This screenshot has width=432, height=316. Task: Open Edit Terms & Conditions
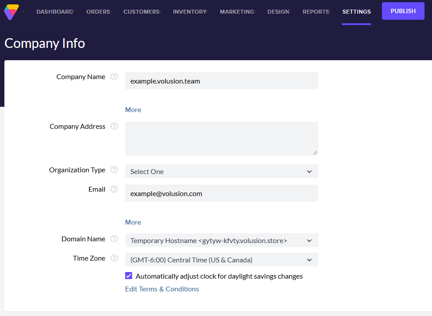coord(162,289)
